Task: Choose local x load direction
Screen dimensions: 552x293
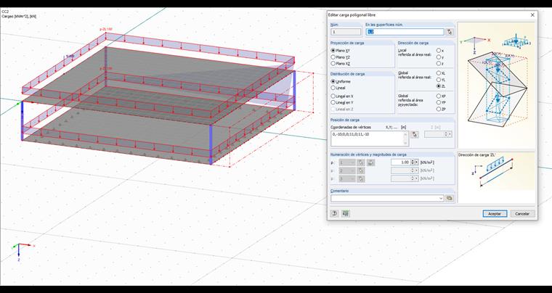Action: click(x=439, y=51)
